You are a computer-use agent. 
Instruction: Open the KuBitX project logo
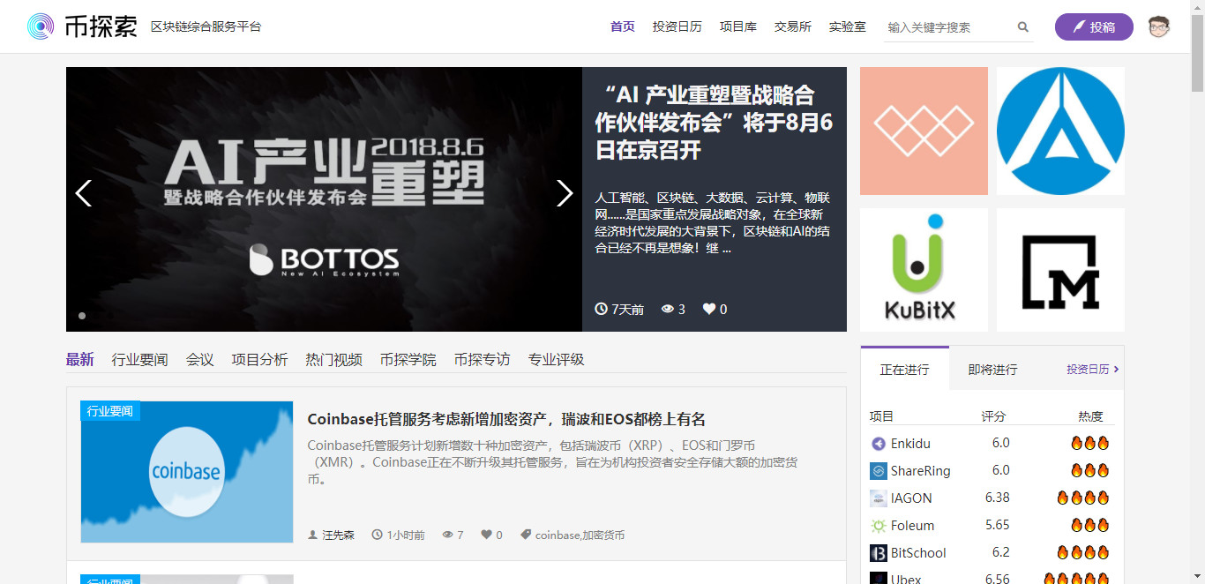[924, 270]
